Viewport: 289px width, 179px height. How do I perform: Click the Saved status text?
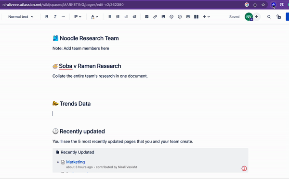click(234, 17)
